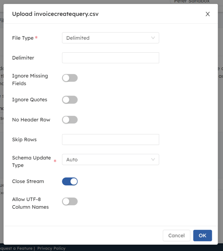The width and height of the screenshot is (223, 251).
Task: Click the chevron arrow in Schema Update Type field
Action: coord(153,159)
